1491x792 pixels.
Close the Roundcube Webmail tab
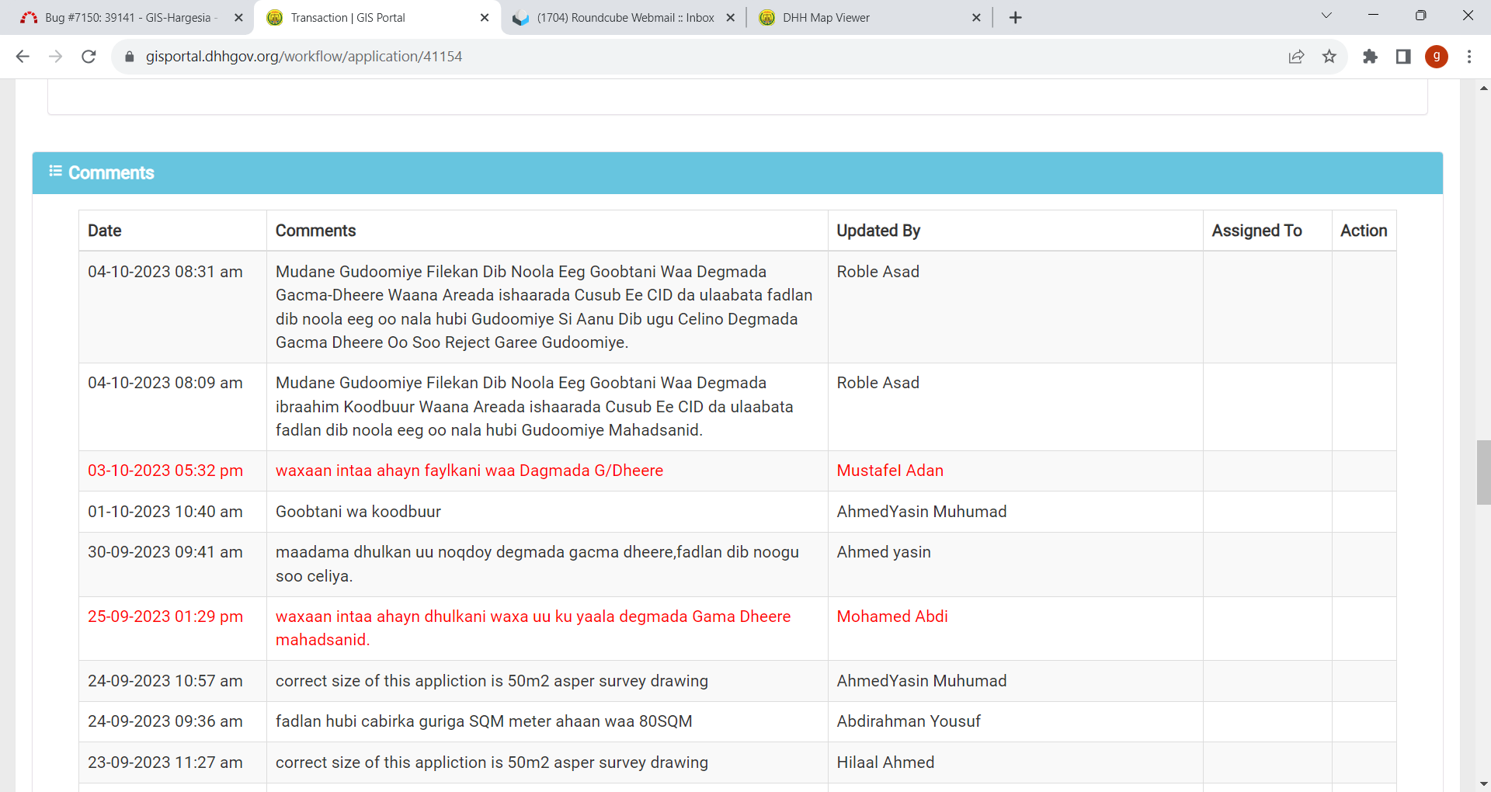coord(731,18)
